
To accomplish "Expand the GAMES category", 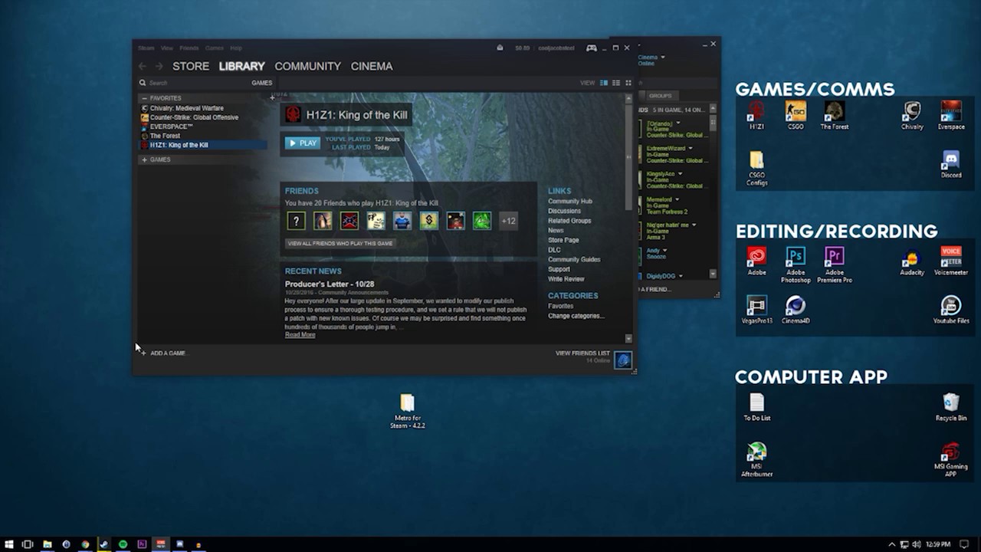I will pos(144,159).
